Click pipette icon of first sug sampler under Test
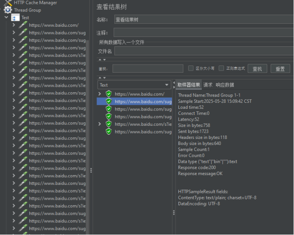Image resolution: width=294 pixels, height=235 pixels. click(23, 32)
